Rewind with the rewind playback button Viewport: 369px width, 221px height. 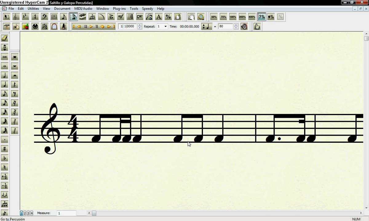[79, 26]
